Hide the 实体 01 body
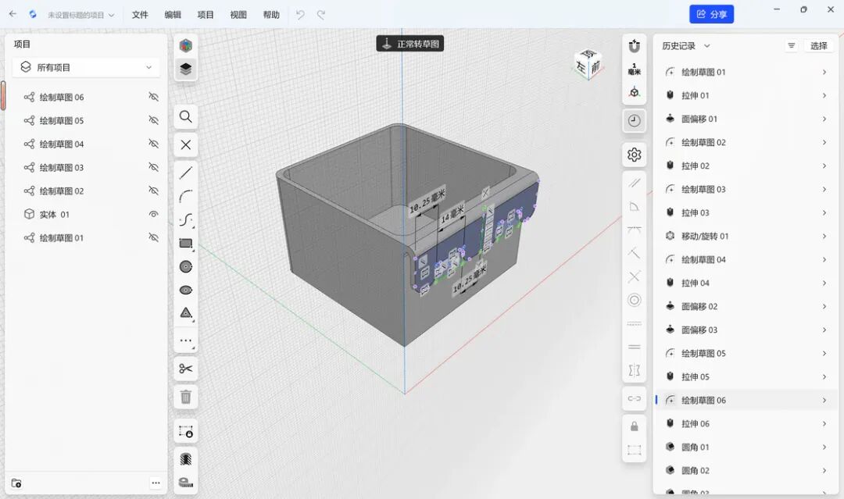Image resolution: width=844 pixels, height=499 pixels. (153, 214)
